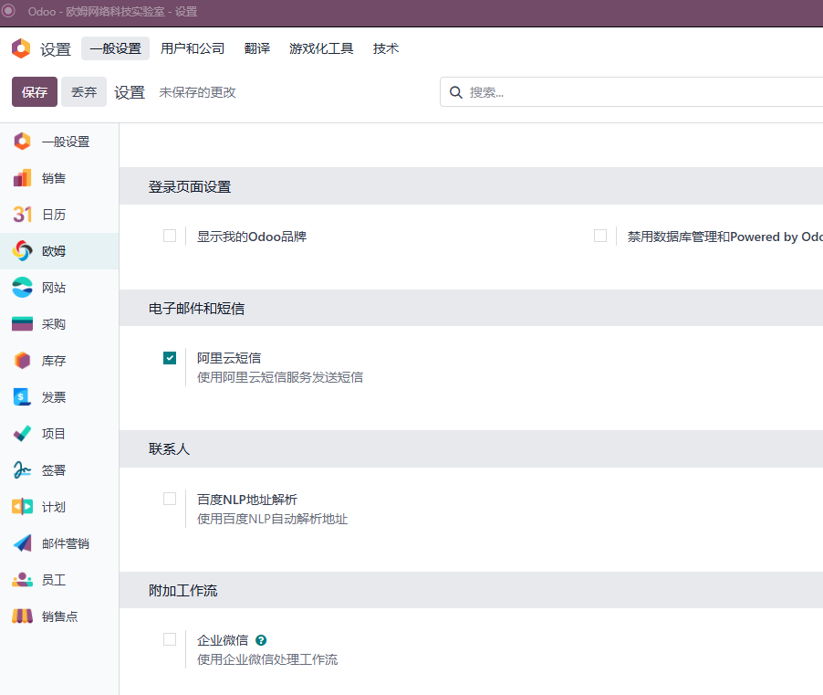The height and width of the screenshot is (695, 823).
Task: Open the 技术 menu
Action: click(386, 48)
